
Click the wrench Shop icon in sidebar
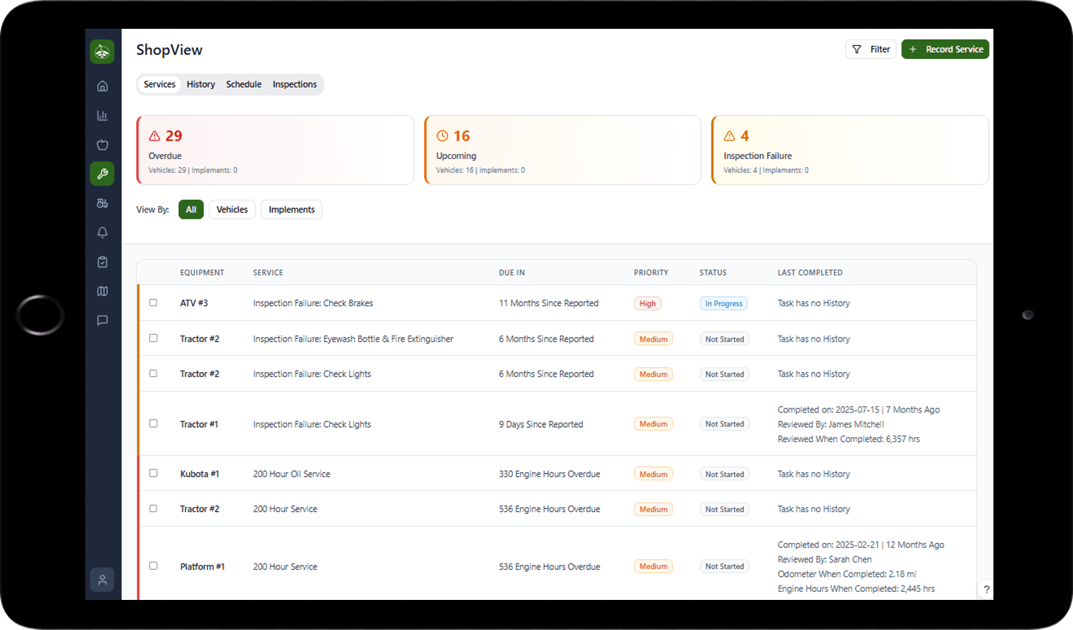102,173
